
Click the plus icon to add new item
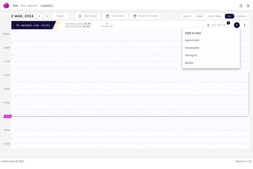[237, 25]
